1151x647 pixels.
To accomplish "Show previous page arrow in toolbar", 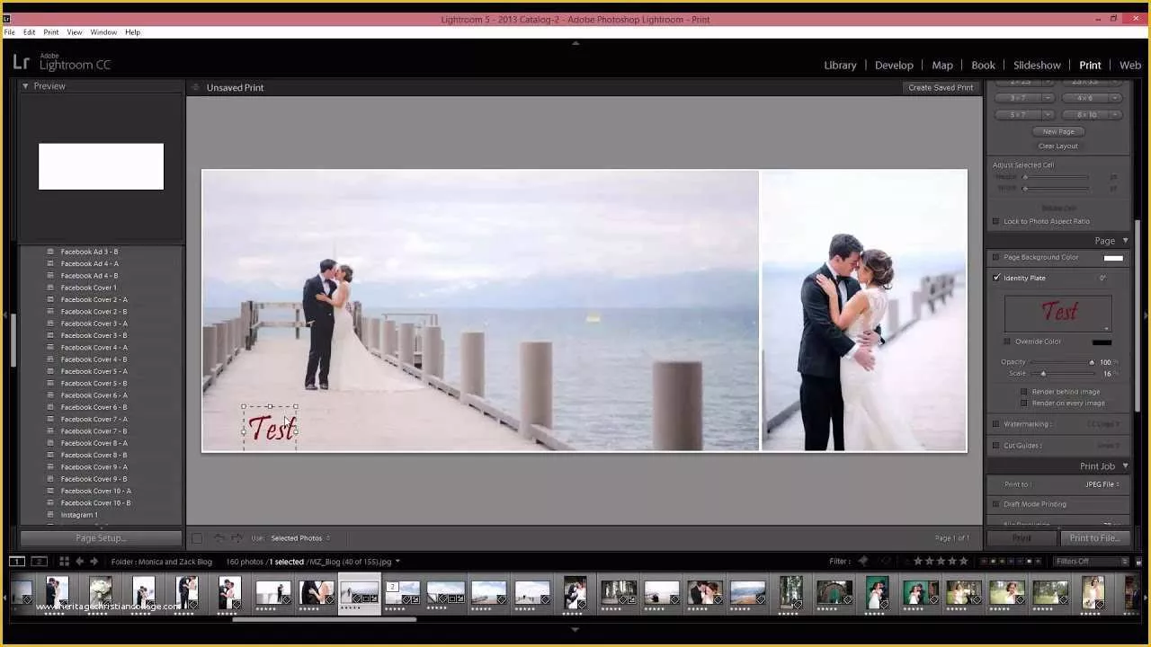I will pyautogui.click(x=219, y=538).
